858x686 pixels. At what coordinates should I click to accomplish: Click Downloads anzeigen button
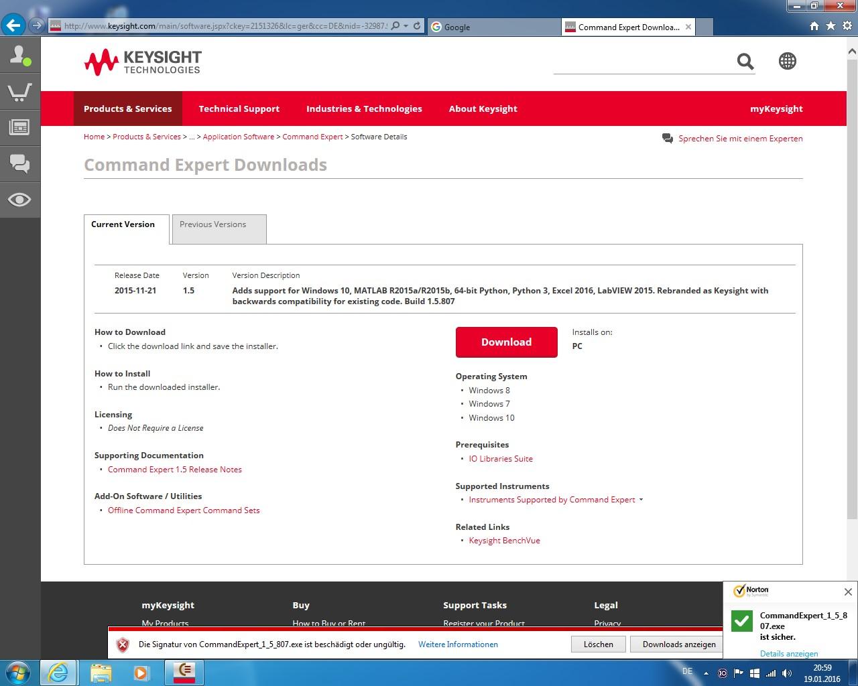click(678, 644)
